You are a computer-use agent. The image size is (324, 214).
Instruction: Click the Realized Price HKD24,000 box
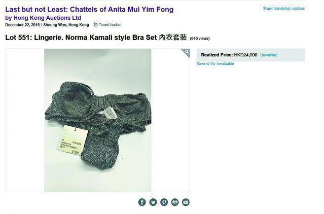[250, 55]
